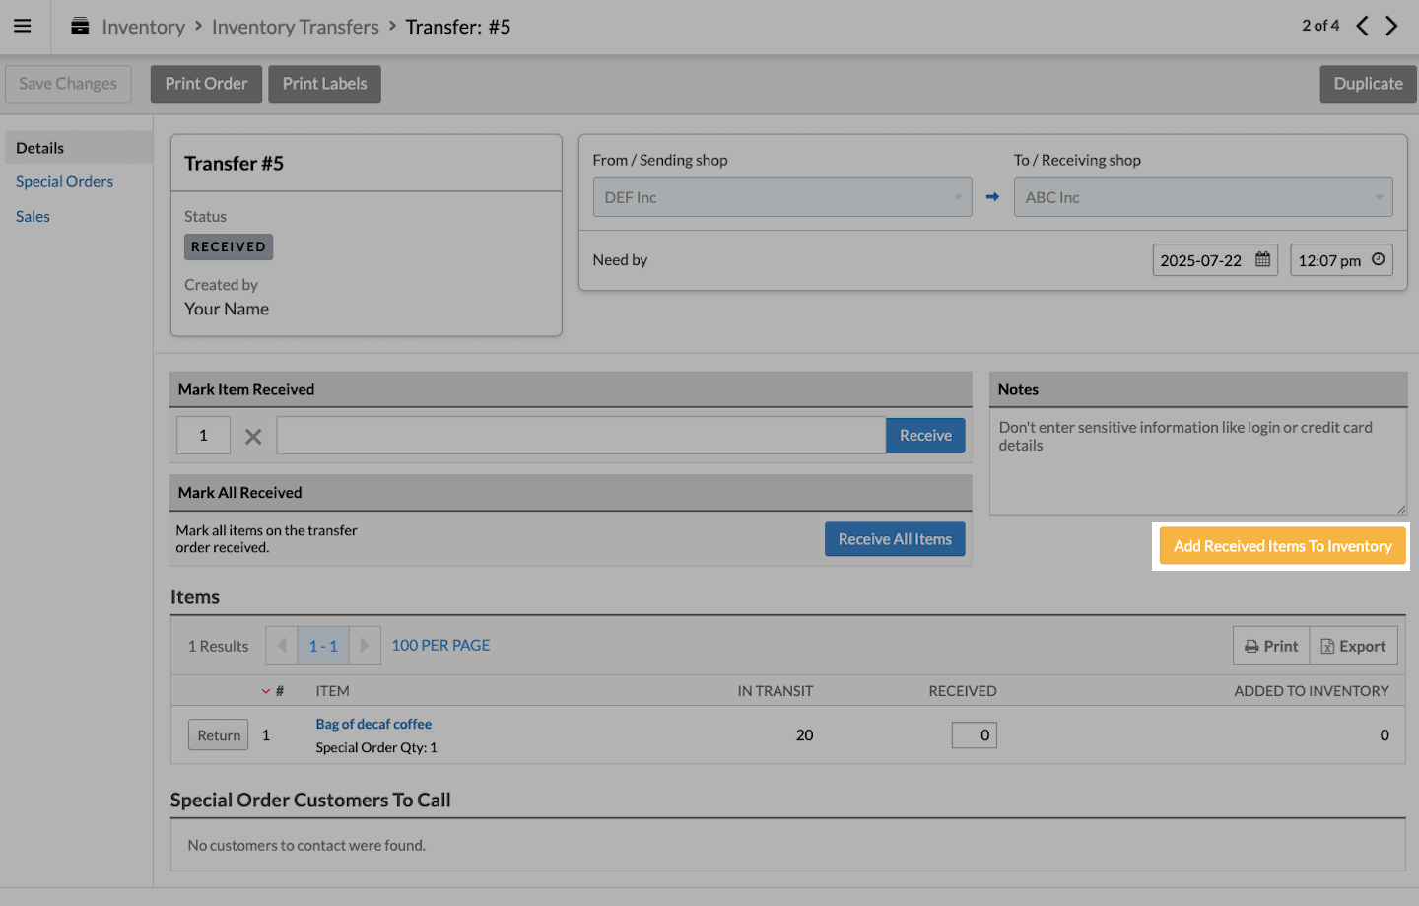Open the Need by calendar date picker
Viewport: 1419px width, 906px height.
[1262, 260]
